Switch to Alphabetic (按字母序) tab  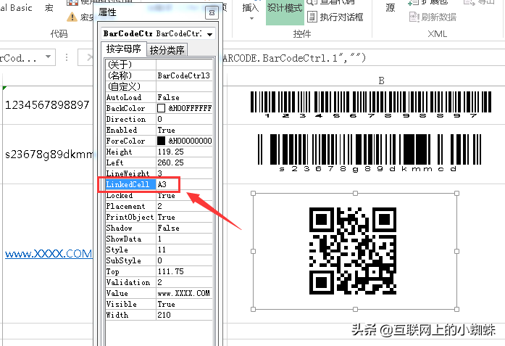pos(124,49)
